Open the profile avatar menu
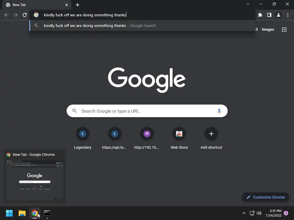 tap(278, 15)
